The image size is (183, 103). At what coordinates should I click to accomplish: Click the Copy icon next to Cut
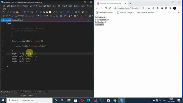tap(44, 12)
